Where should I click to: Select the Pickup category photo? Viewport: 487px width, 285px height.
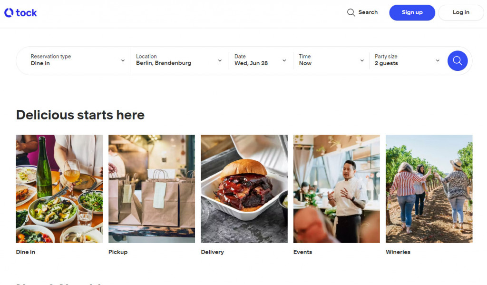(x=151, y=188)
